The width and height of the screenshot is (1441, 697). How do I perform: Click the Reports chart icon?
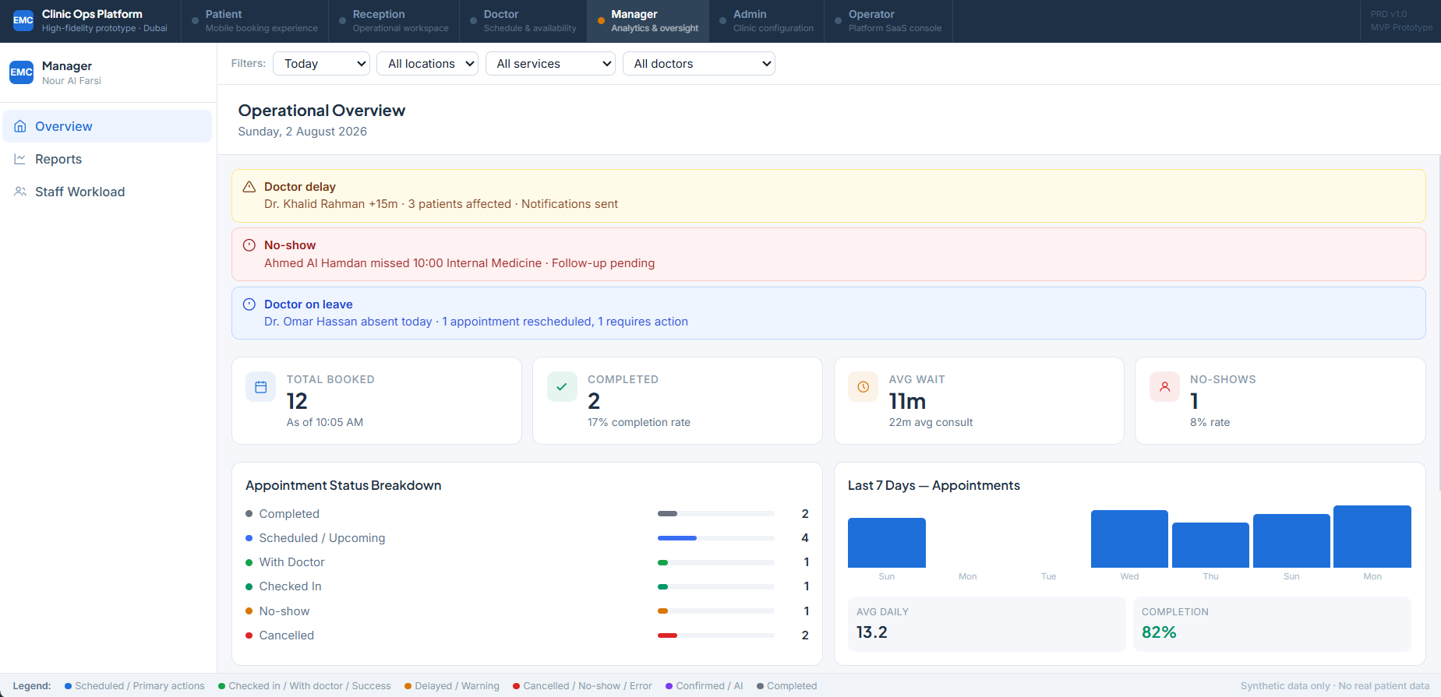20,159
